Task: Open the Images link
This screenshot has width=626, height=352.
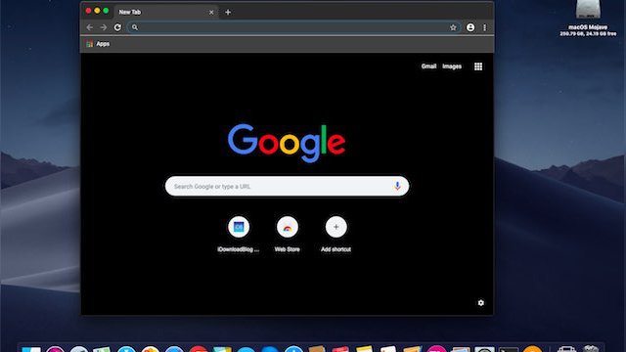Action: pos(452,66)
